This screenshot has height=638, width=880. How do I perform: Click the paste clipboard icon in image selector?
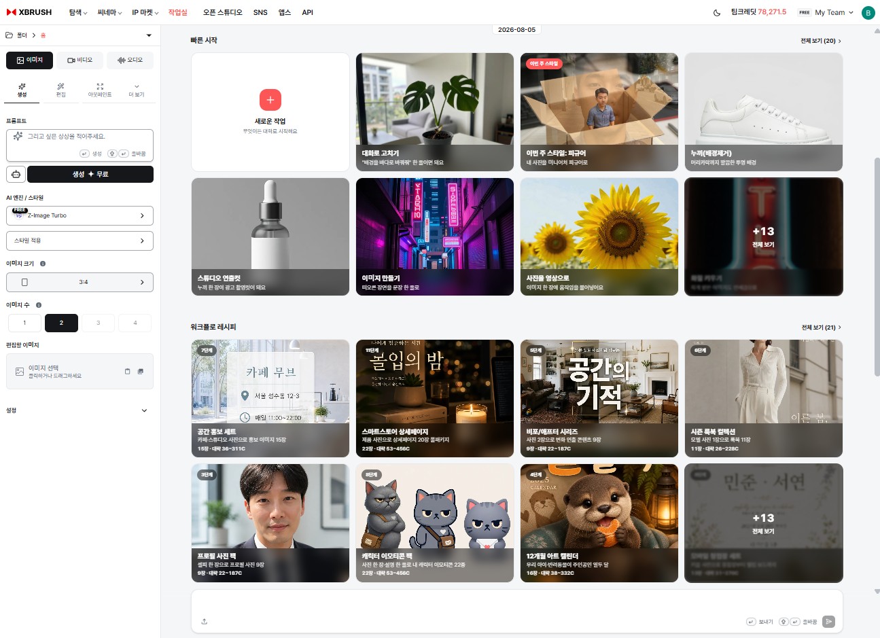[x=127, y=371]
